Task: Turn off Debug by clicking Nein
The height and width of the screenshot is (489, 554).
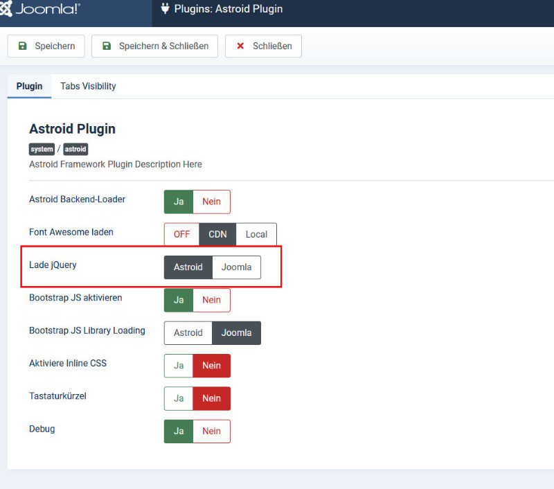Action: point(211,431)
